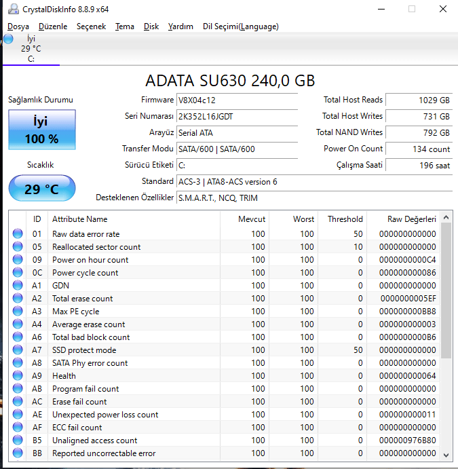Viewport: 458px width, 469px height.
Task: Open the Seçenek menu
Action: 91,26
